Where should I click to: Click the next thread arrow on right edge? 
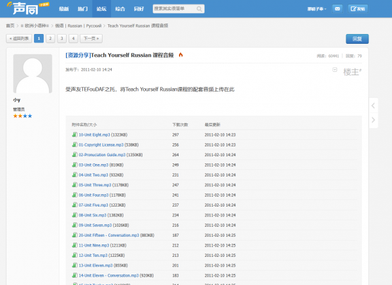373,120
